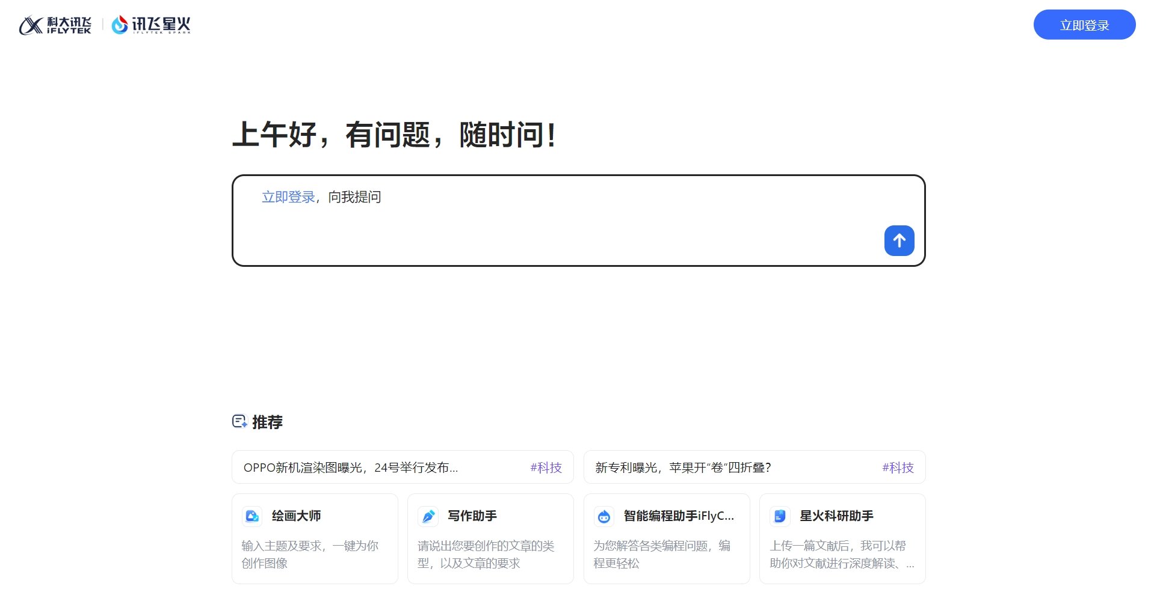The height and width of the screenshot is (616, 1151).
Task: Click the 智能编程助手 robot icon
Action: click(x=603, y=516)
